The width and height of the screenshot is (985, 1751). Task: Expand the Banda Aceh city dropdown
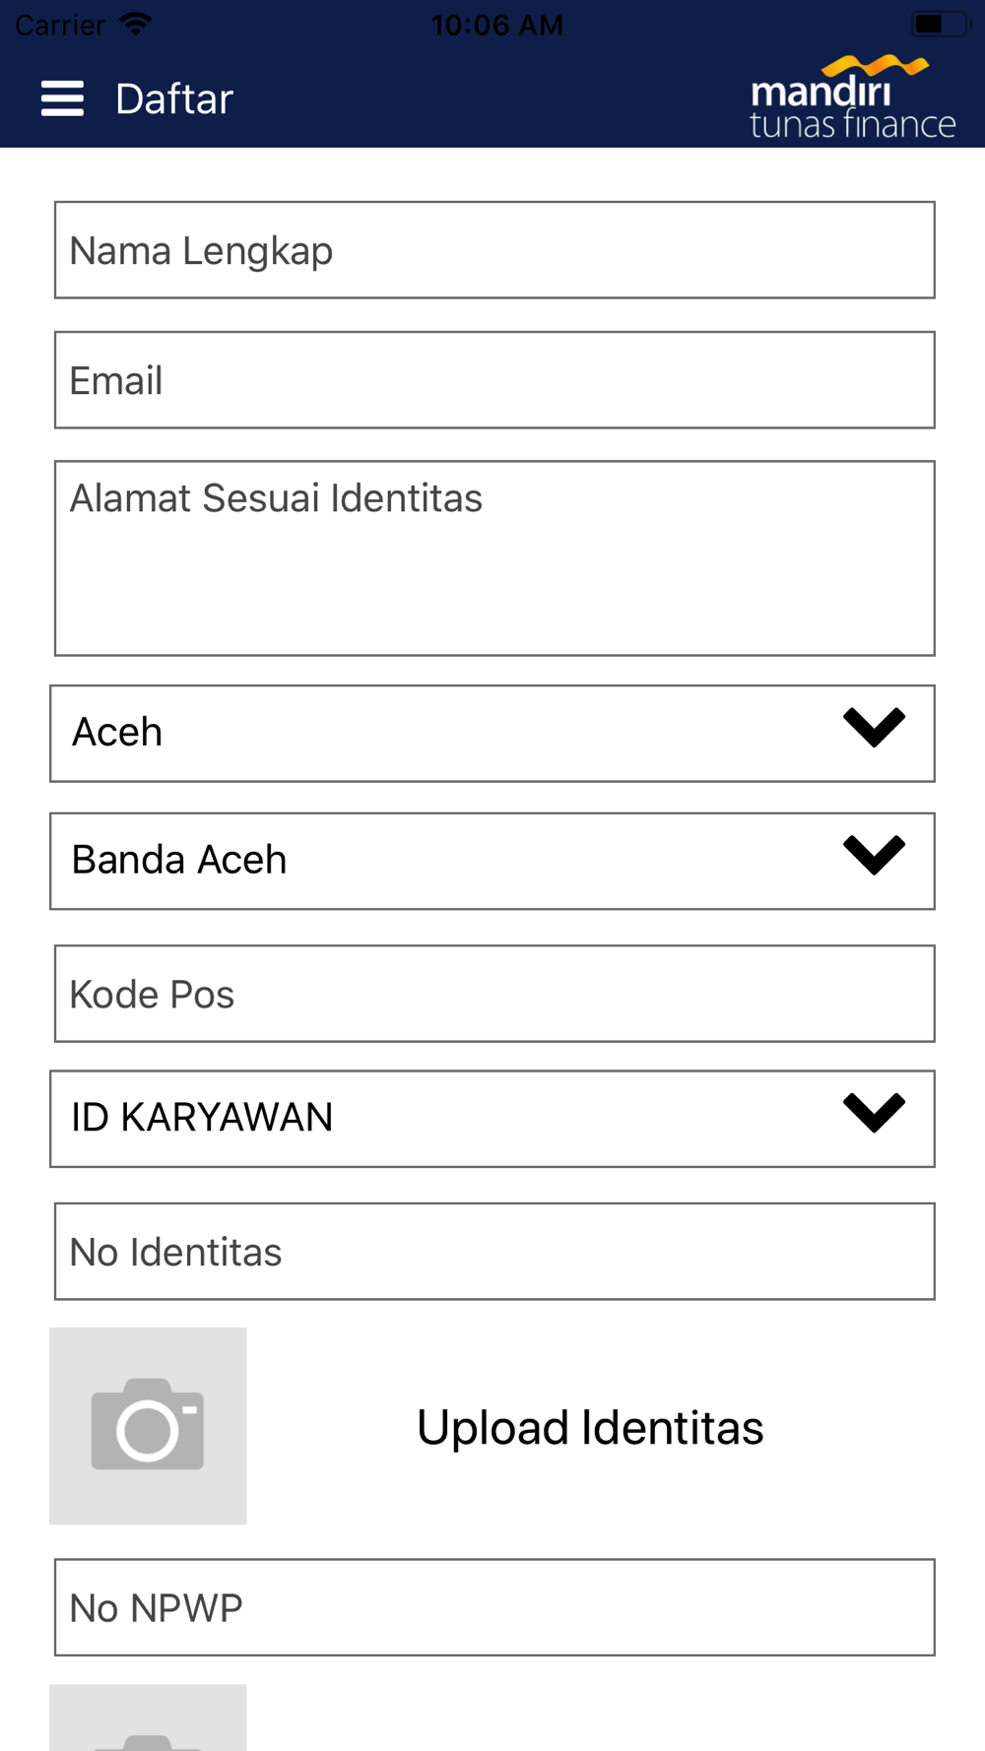[x=492, y=861]
